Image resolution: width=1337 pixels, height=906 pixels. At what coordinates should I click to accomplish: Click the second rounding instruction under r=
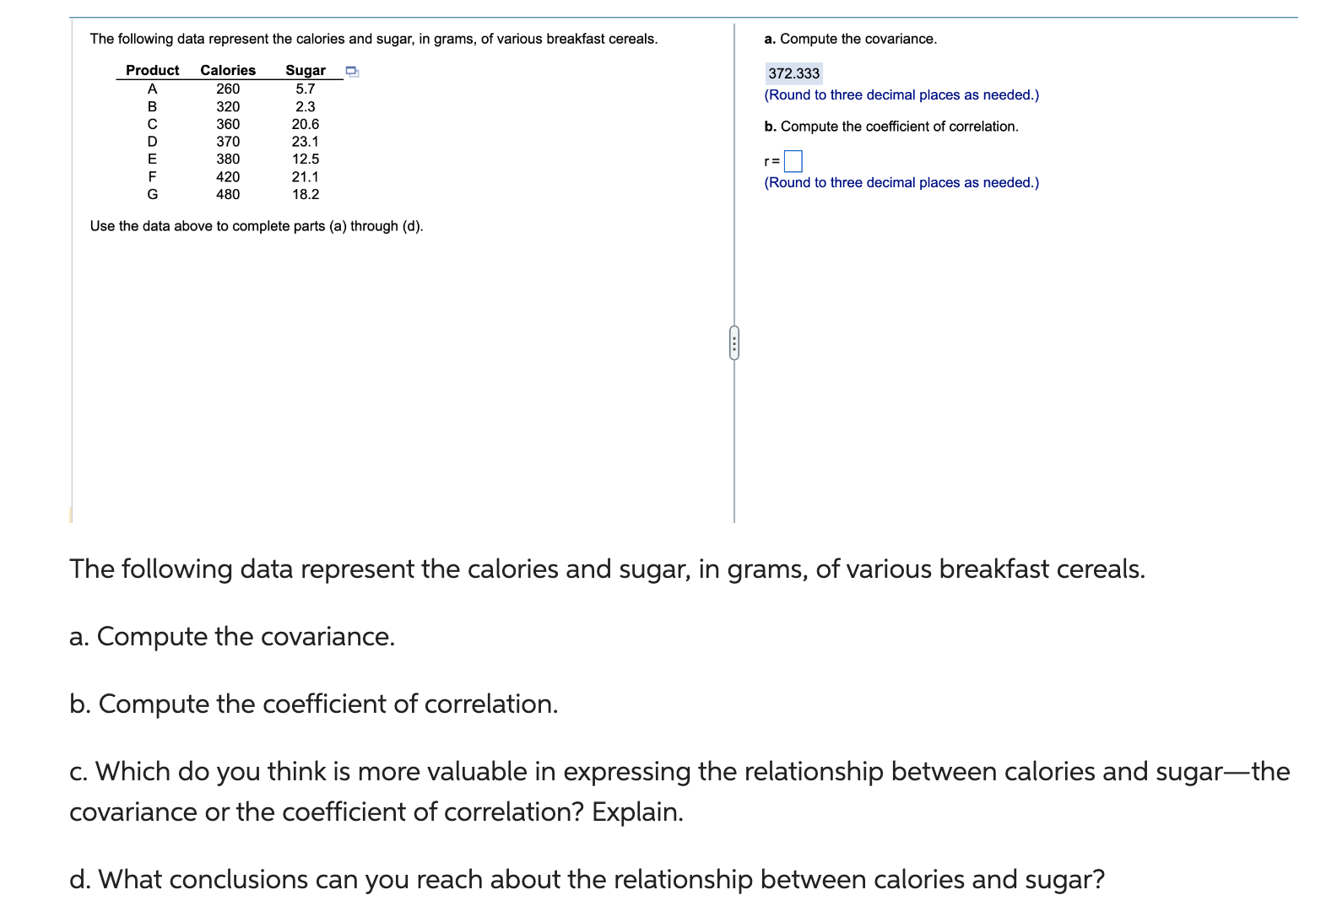click(901, 182)
